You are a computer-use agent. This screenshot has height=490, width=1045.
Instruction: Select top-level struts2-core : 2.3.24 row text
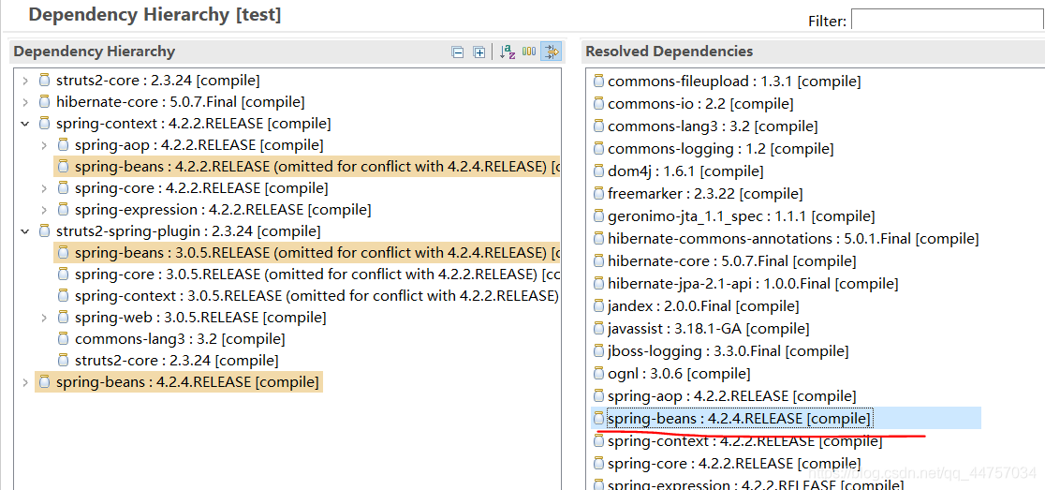(x=157, y=81)
